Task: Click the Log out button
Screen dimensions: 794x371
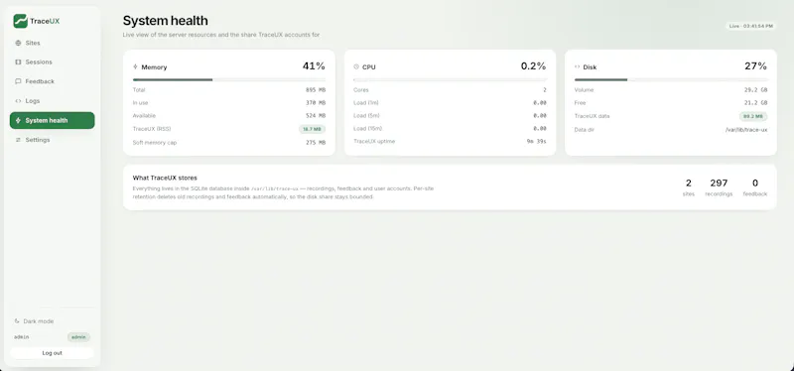Action: click(53, 353)
